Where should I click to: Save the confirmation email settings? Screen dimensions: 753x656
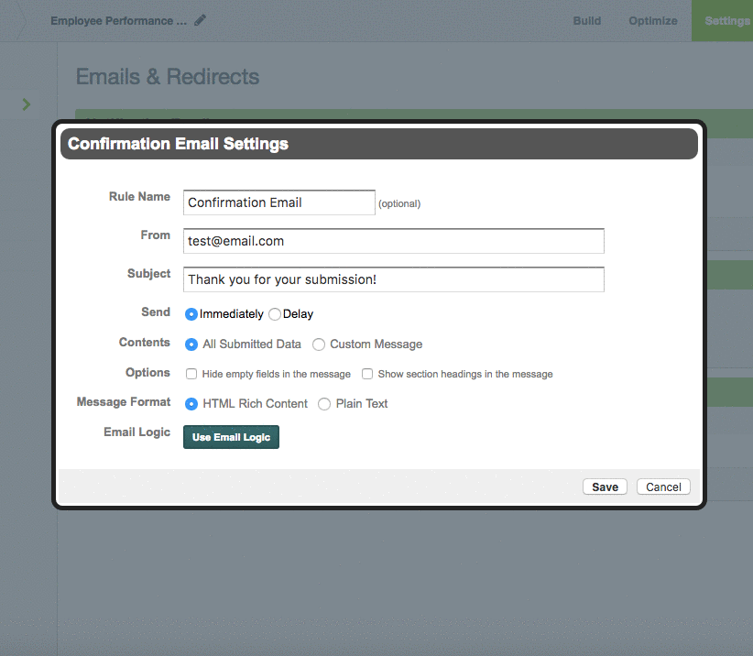[x=605, y=487]
